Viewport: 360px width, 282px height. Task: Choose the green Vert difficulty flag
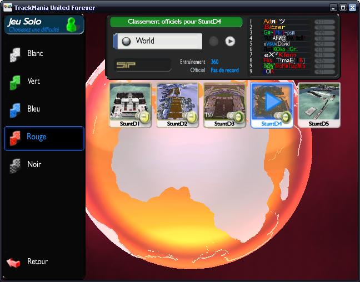[x=15, y=82]
